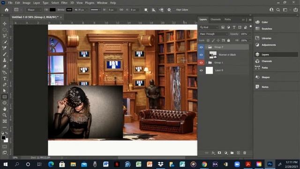This screenshot has width=300, height=169.
Task: Open the Share icon at top right
Action: (296, 9)
